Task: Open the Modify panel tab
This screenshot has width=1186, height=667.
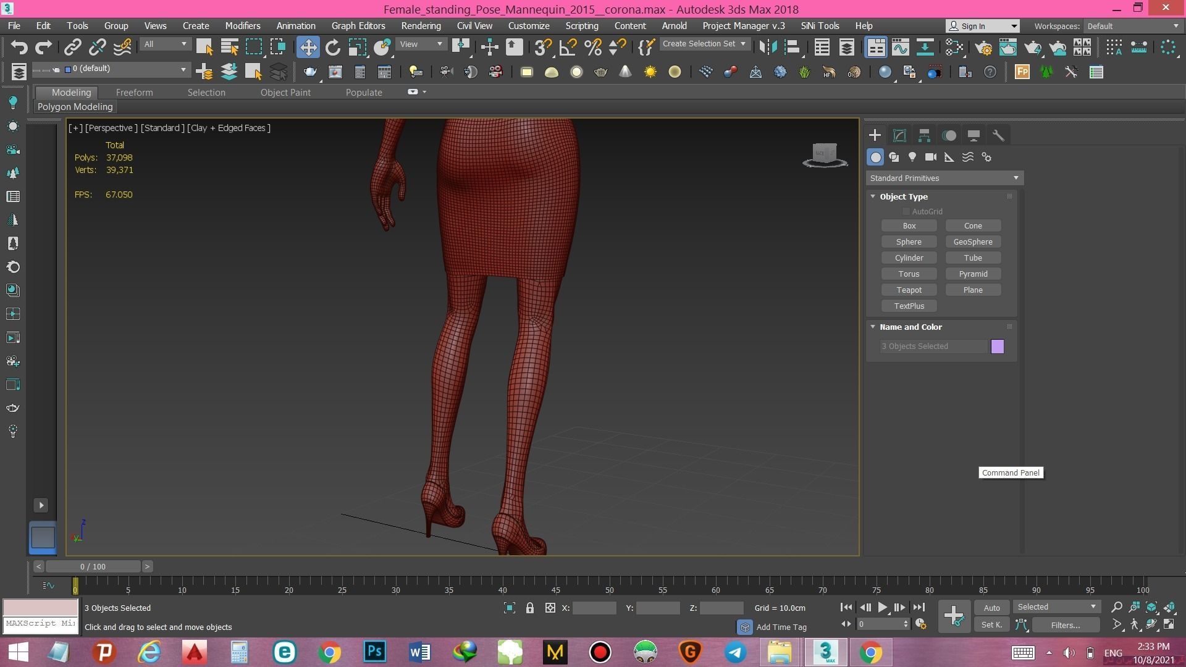Action: [x=899, y=135]
